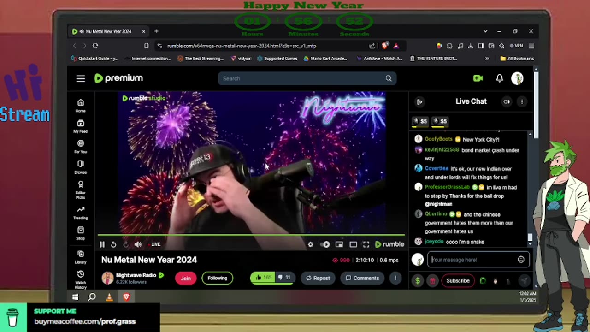Screen dimensions: 590x332
Task: Open the emoji picker in chat
Action: click(x=521, y=260)
